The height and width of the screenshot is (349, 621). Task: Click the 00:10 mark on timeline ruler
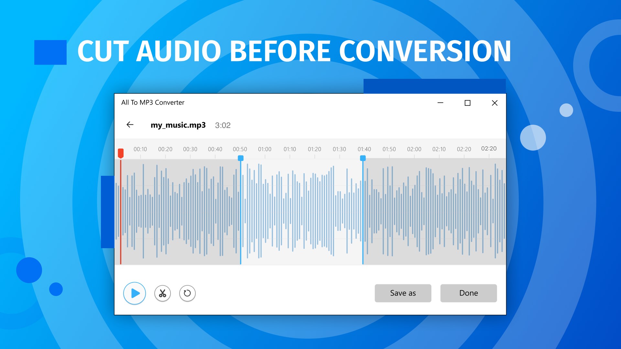140,149
